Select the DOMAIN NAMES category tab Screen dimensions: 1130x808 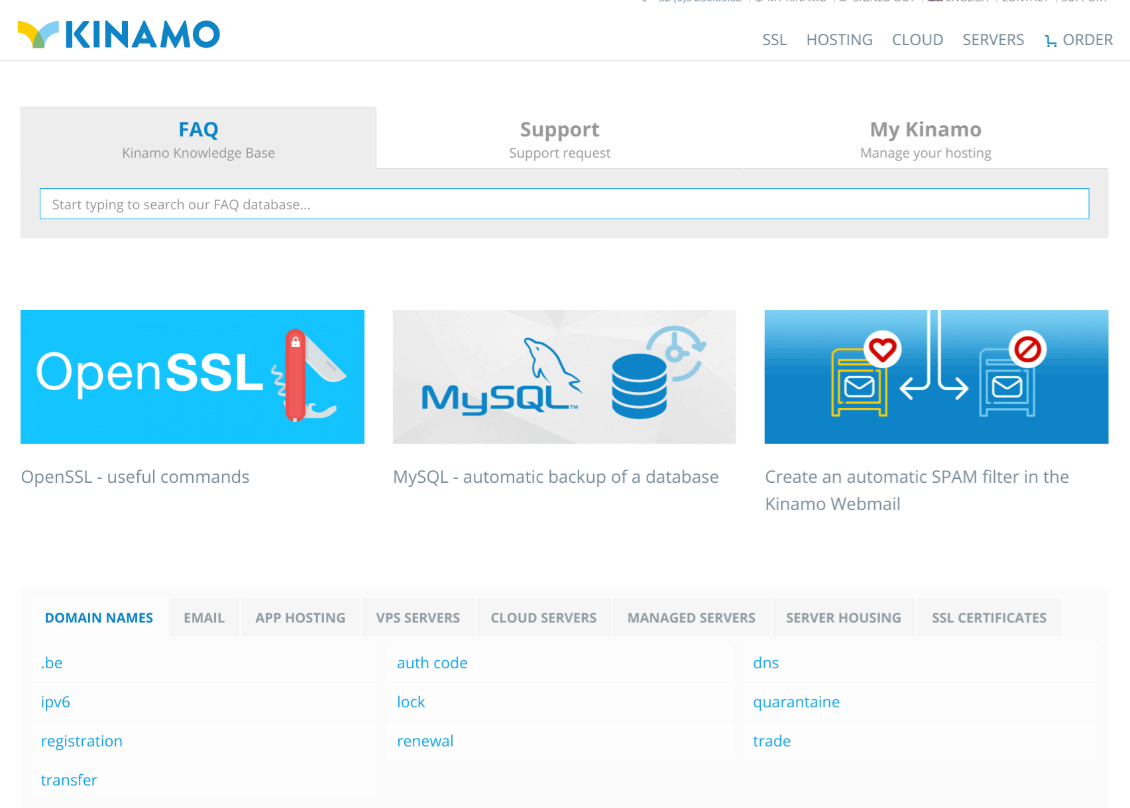coord(99,617)
